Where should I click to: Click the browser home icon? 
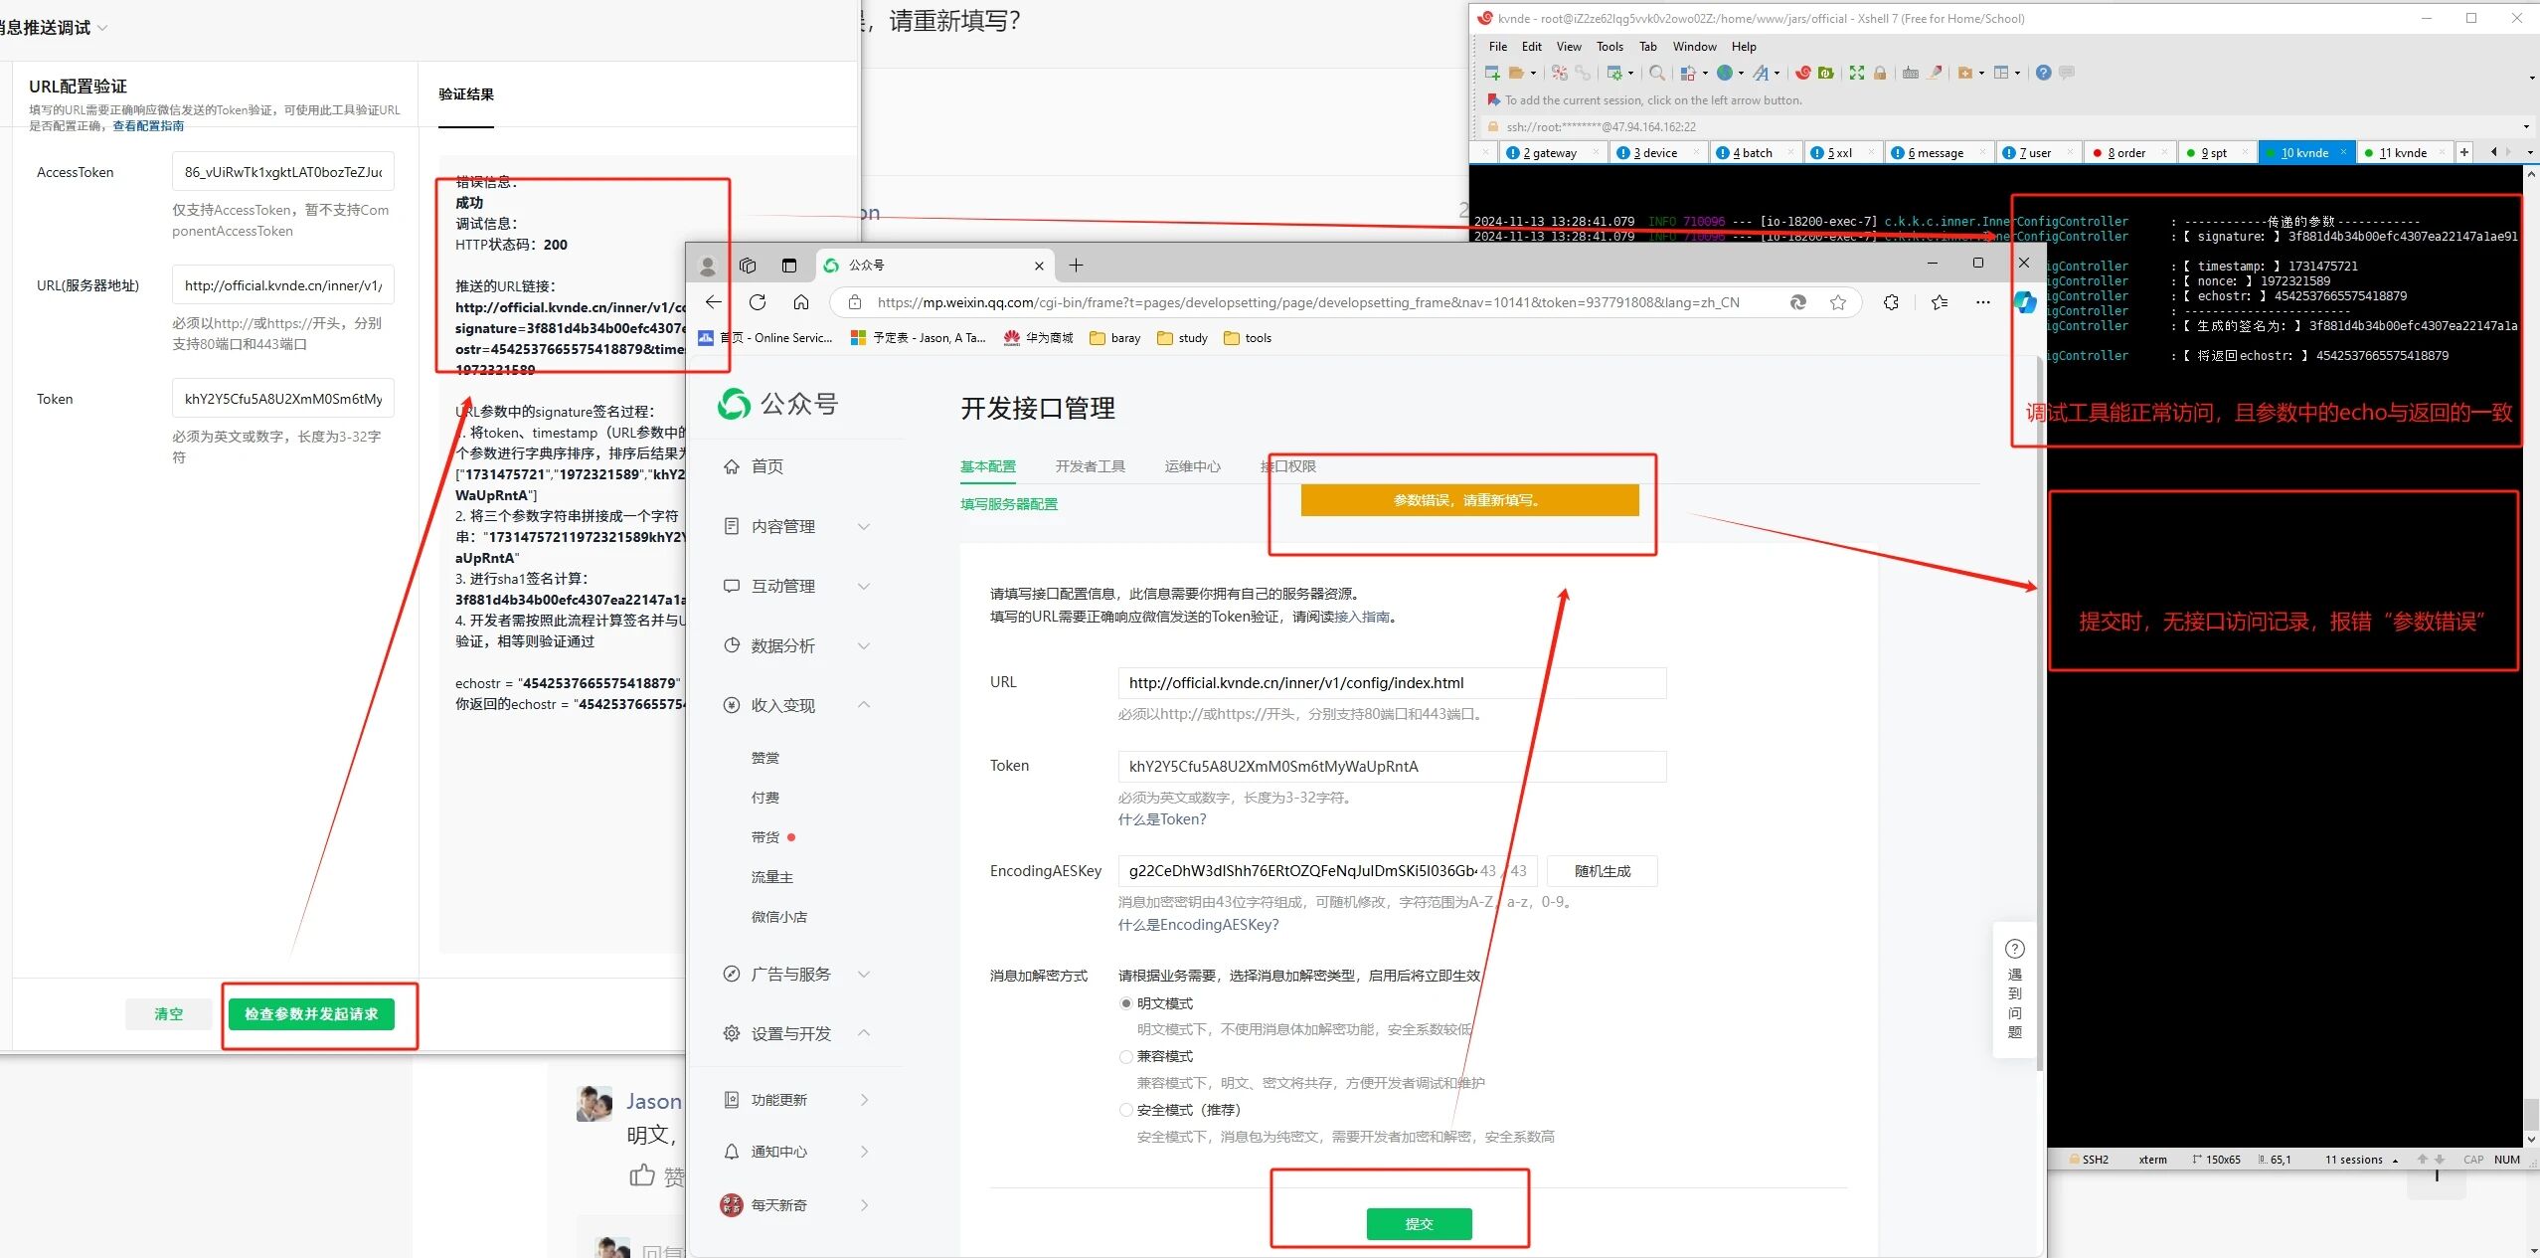[801, 302]
